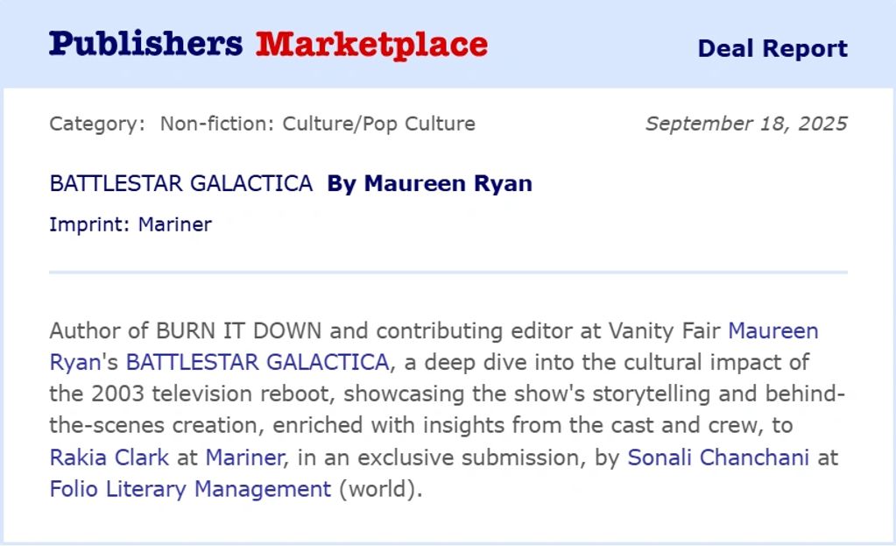This screenshot has height=546, width=896.
Task: Open the Non-fiction: Culture/Pop Culture category
Action: tap(317, 124)
